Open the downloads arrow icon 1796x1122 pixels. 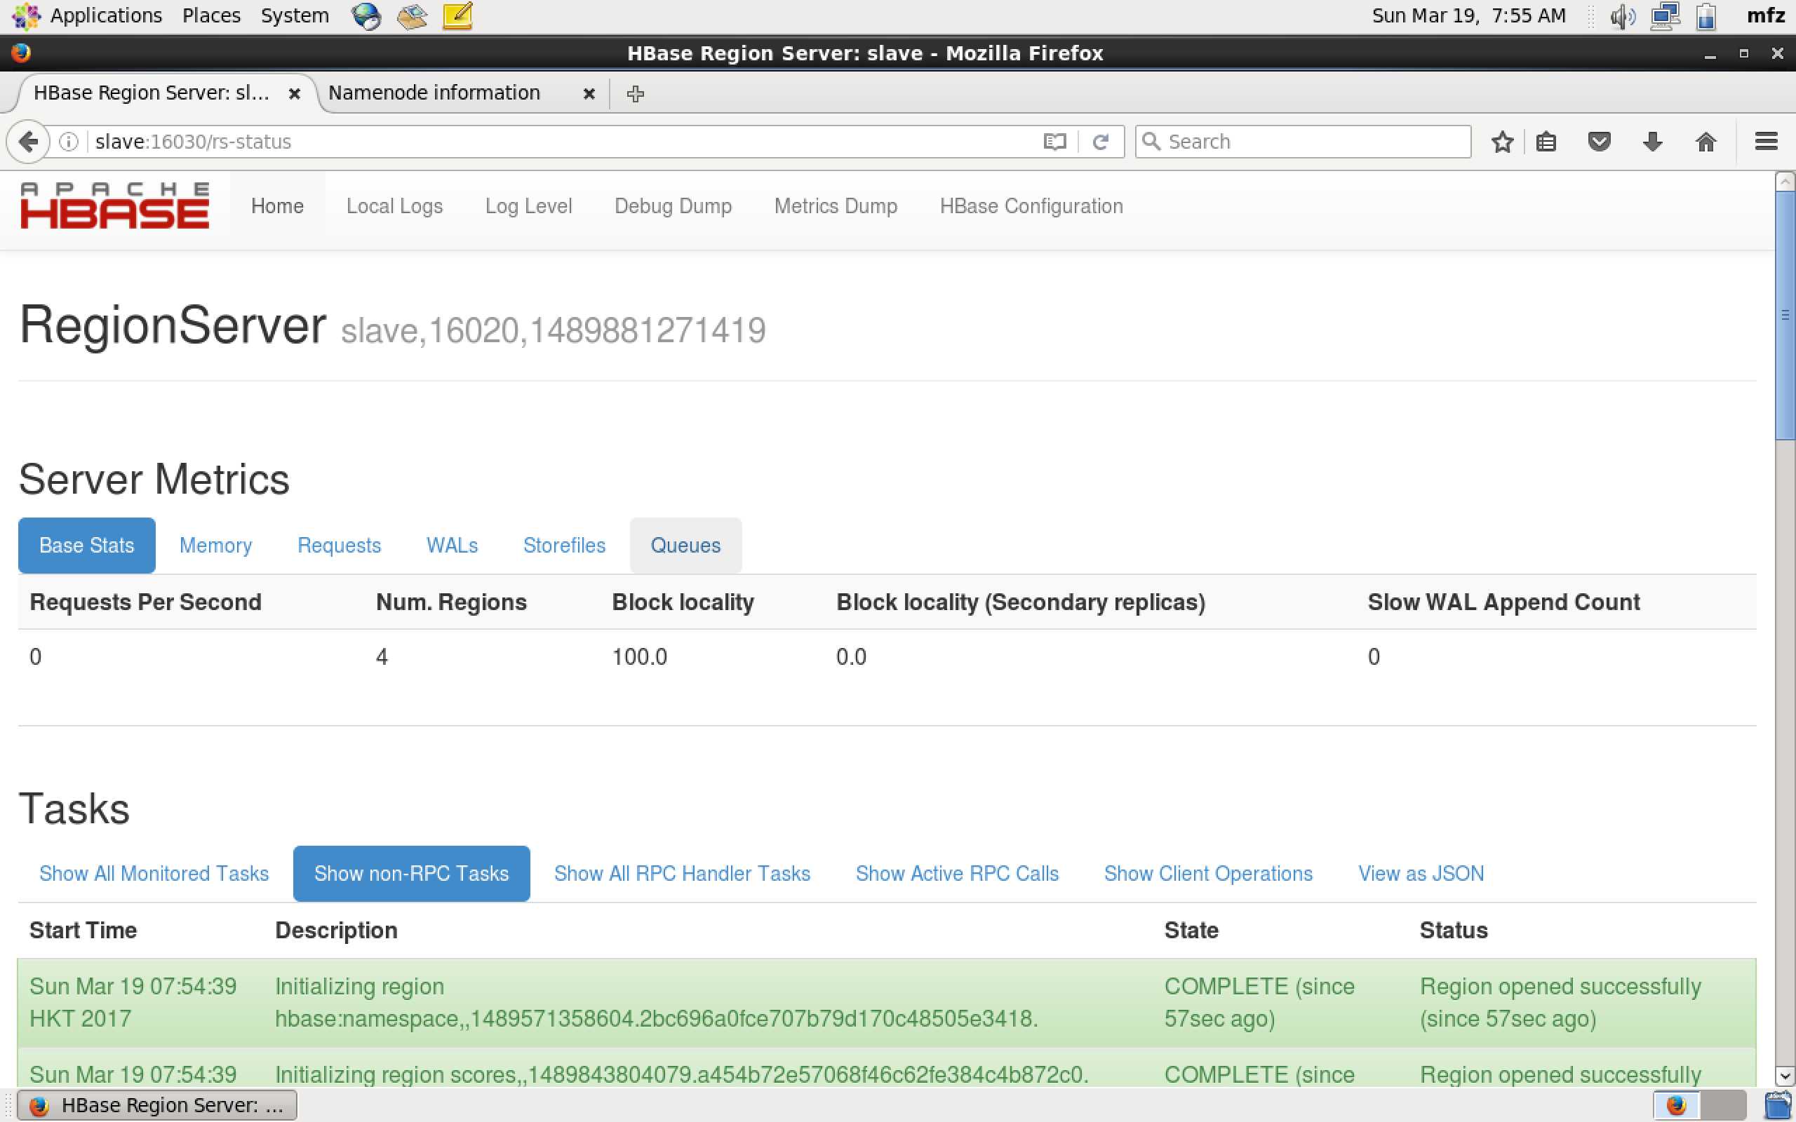pyautogui.click(x=1653, y=141)
